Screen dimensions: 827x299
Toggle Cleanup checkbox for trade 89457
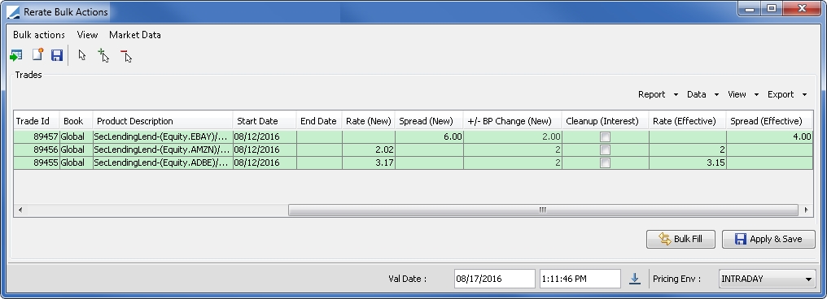tap(605, 136)
